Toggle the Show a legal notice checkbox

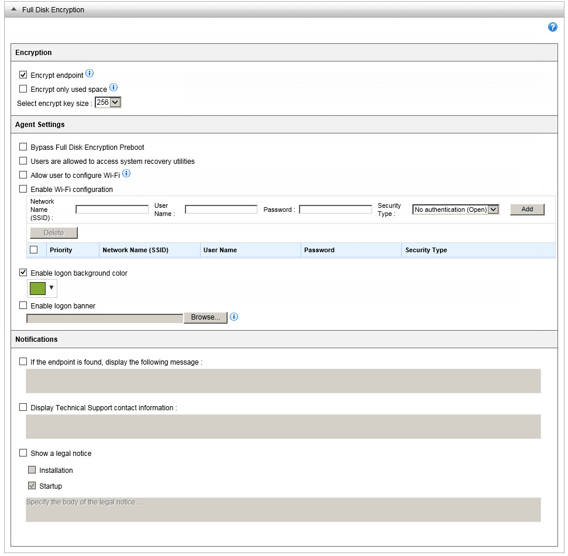[x=23, y=453]
